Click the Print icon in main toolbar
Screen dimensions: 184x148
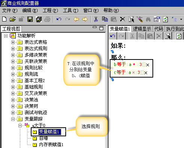(47, 19)
